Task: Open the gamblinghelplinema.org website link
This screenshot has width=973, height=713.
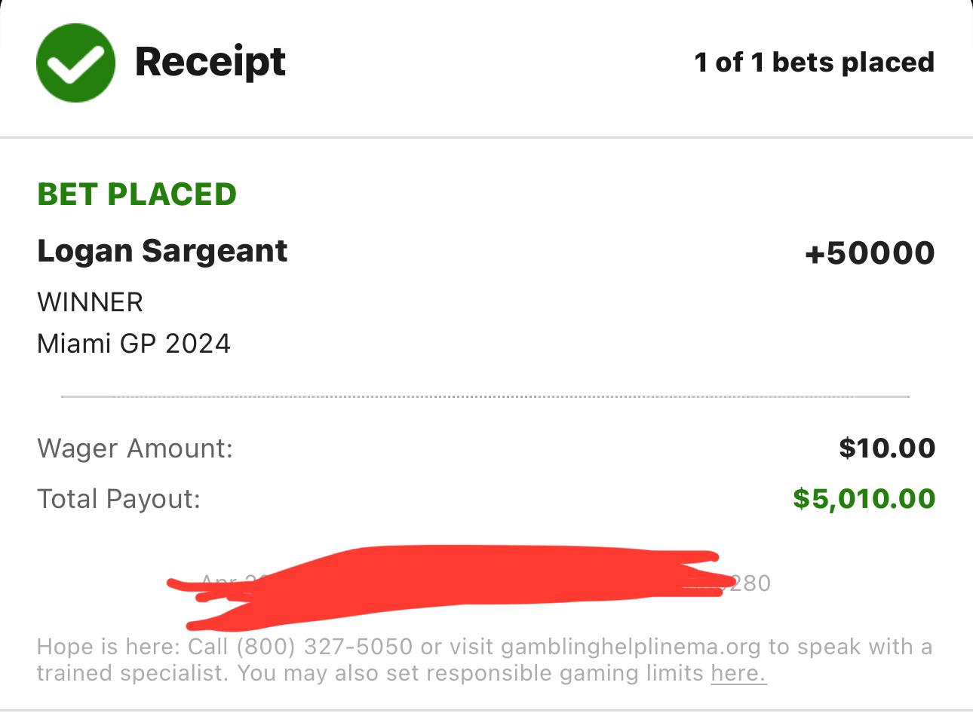Action: (630, 647)
